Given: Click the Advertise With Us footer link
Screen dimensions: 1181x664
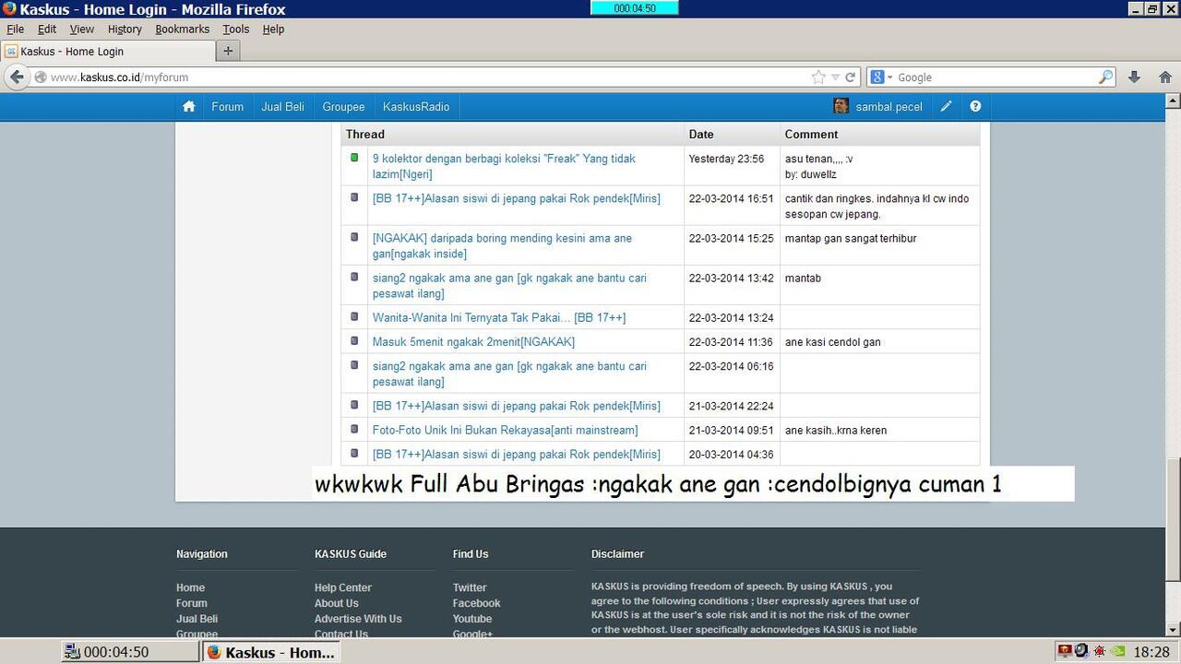Looking at the screenshot, I should (x=358, y=619).
